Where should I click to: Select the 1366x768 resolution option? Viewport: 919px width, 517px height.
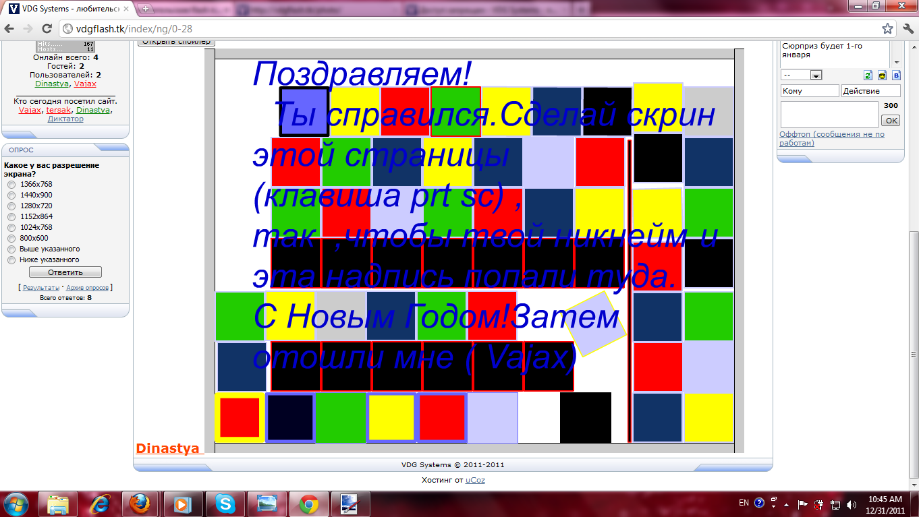tap(11, 184)
